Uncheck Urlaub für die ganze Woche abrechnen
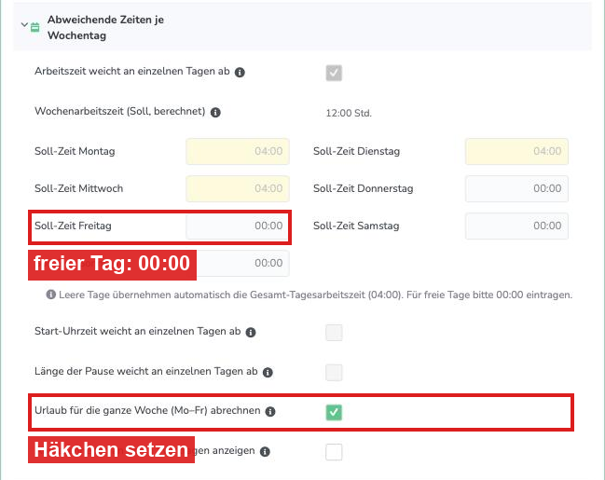This screenshot has height=480, width=605. tap(334, 412)
